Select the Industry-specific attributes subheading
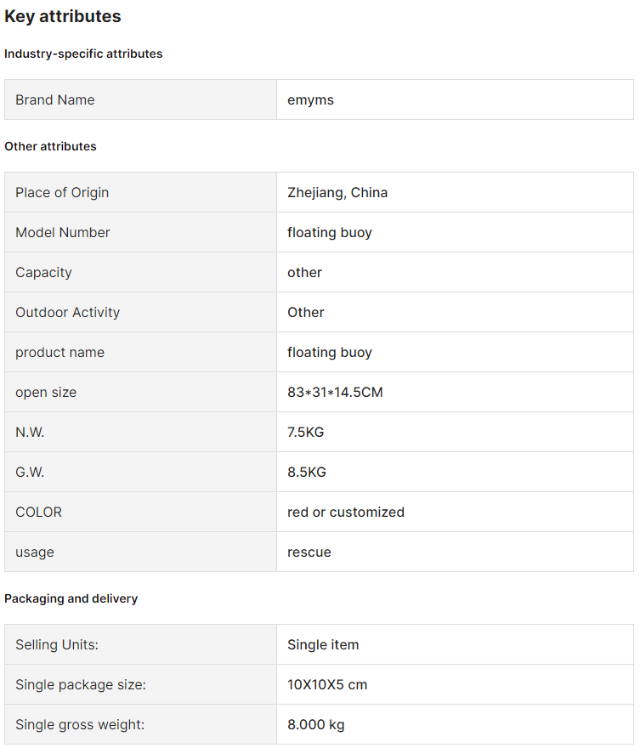 (x=83, y=54)
